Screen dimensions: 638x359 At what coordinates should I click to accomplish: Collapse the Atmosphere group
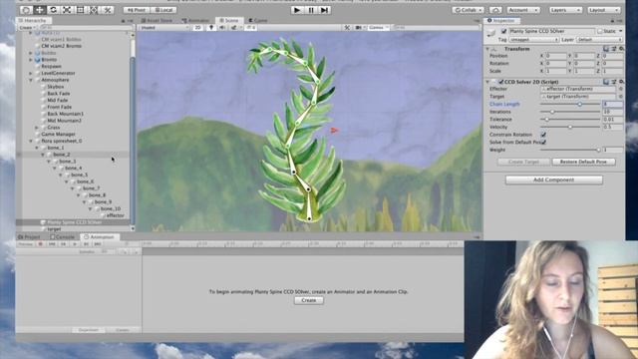coord(31,80)
